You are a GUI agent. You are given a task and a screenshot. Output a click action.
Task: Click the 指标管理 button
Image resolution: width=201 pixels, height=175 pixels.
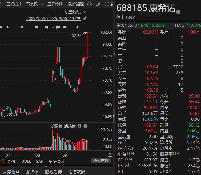click(x=101, y=161)
